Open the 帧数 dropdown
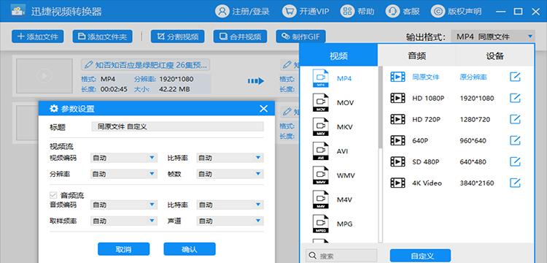 click(x=230, y=174)
